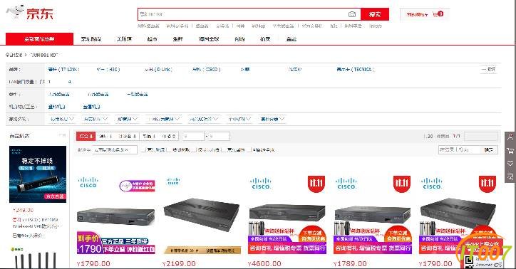Screen dimensions: 516x269
Task: Click the heart favorites icon in right sidebar
Action: [510, 163]
